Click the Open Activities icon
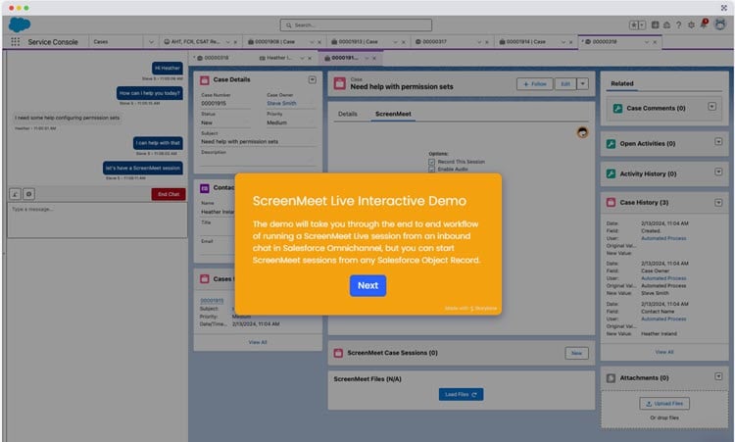Viewport: 735px width, 442px height. (x=611, y=144)
